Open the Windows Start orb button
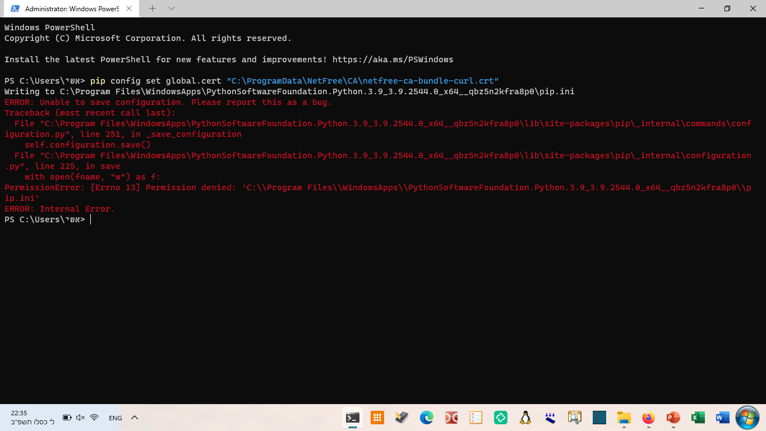This screenshot has height=431, width=766. coord(747,418)
